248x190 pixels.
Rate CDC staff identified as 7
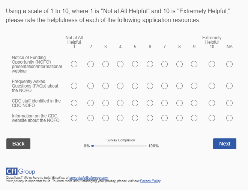tap(165, 103)
